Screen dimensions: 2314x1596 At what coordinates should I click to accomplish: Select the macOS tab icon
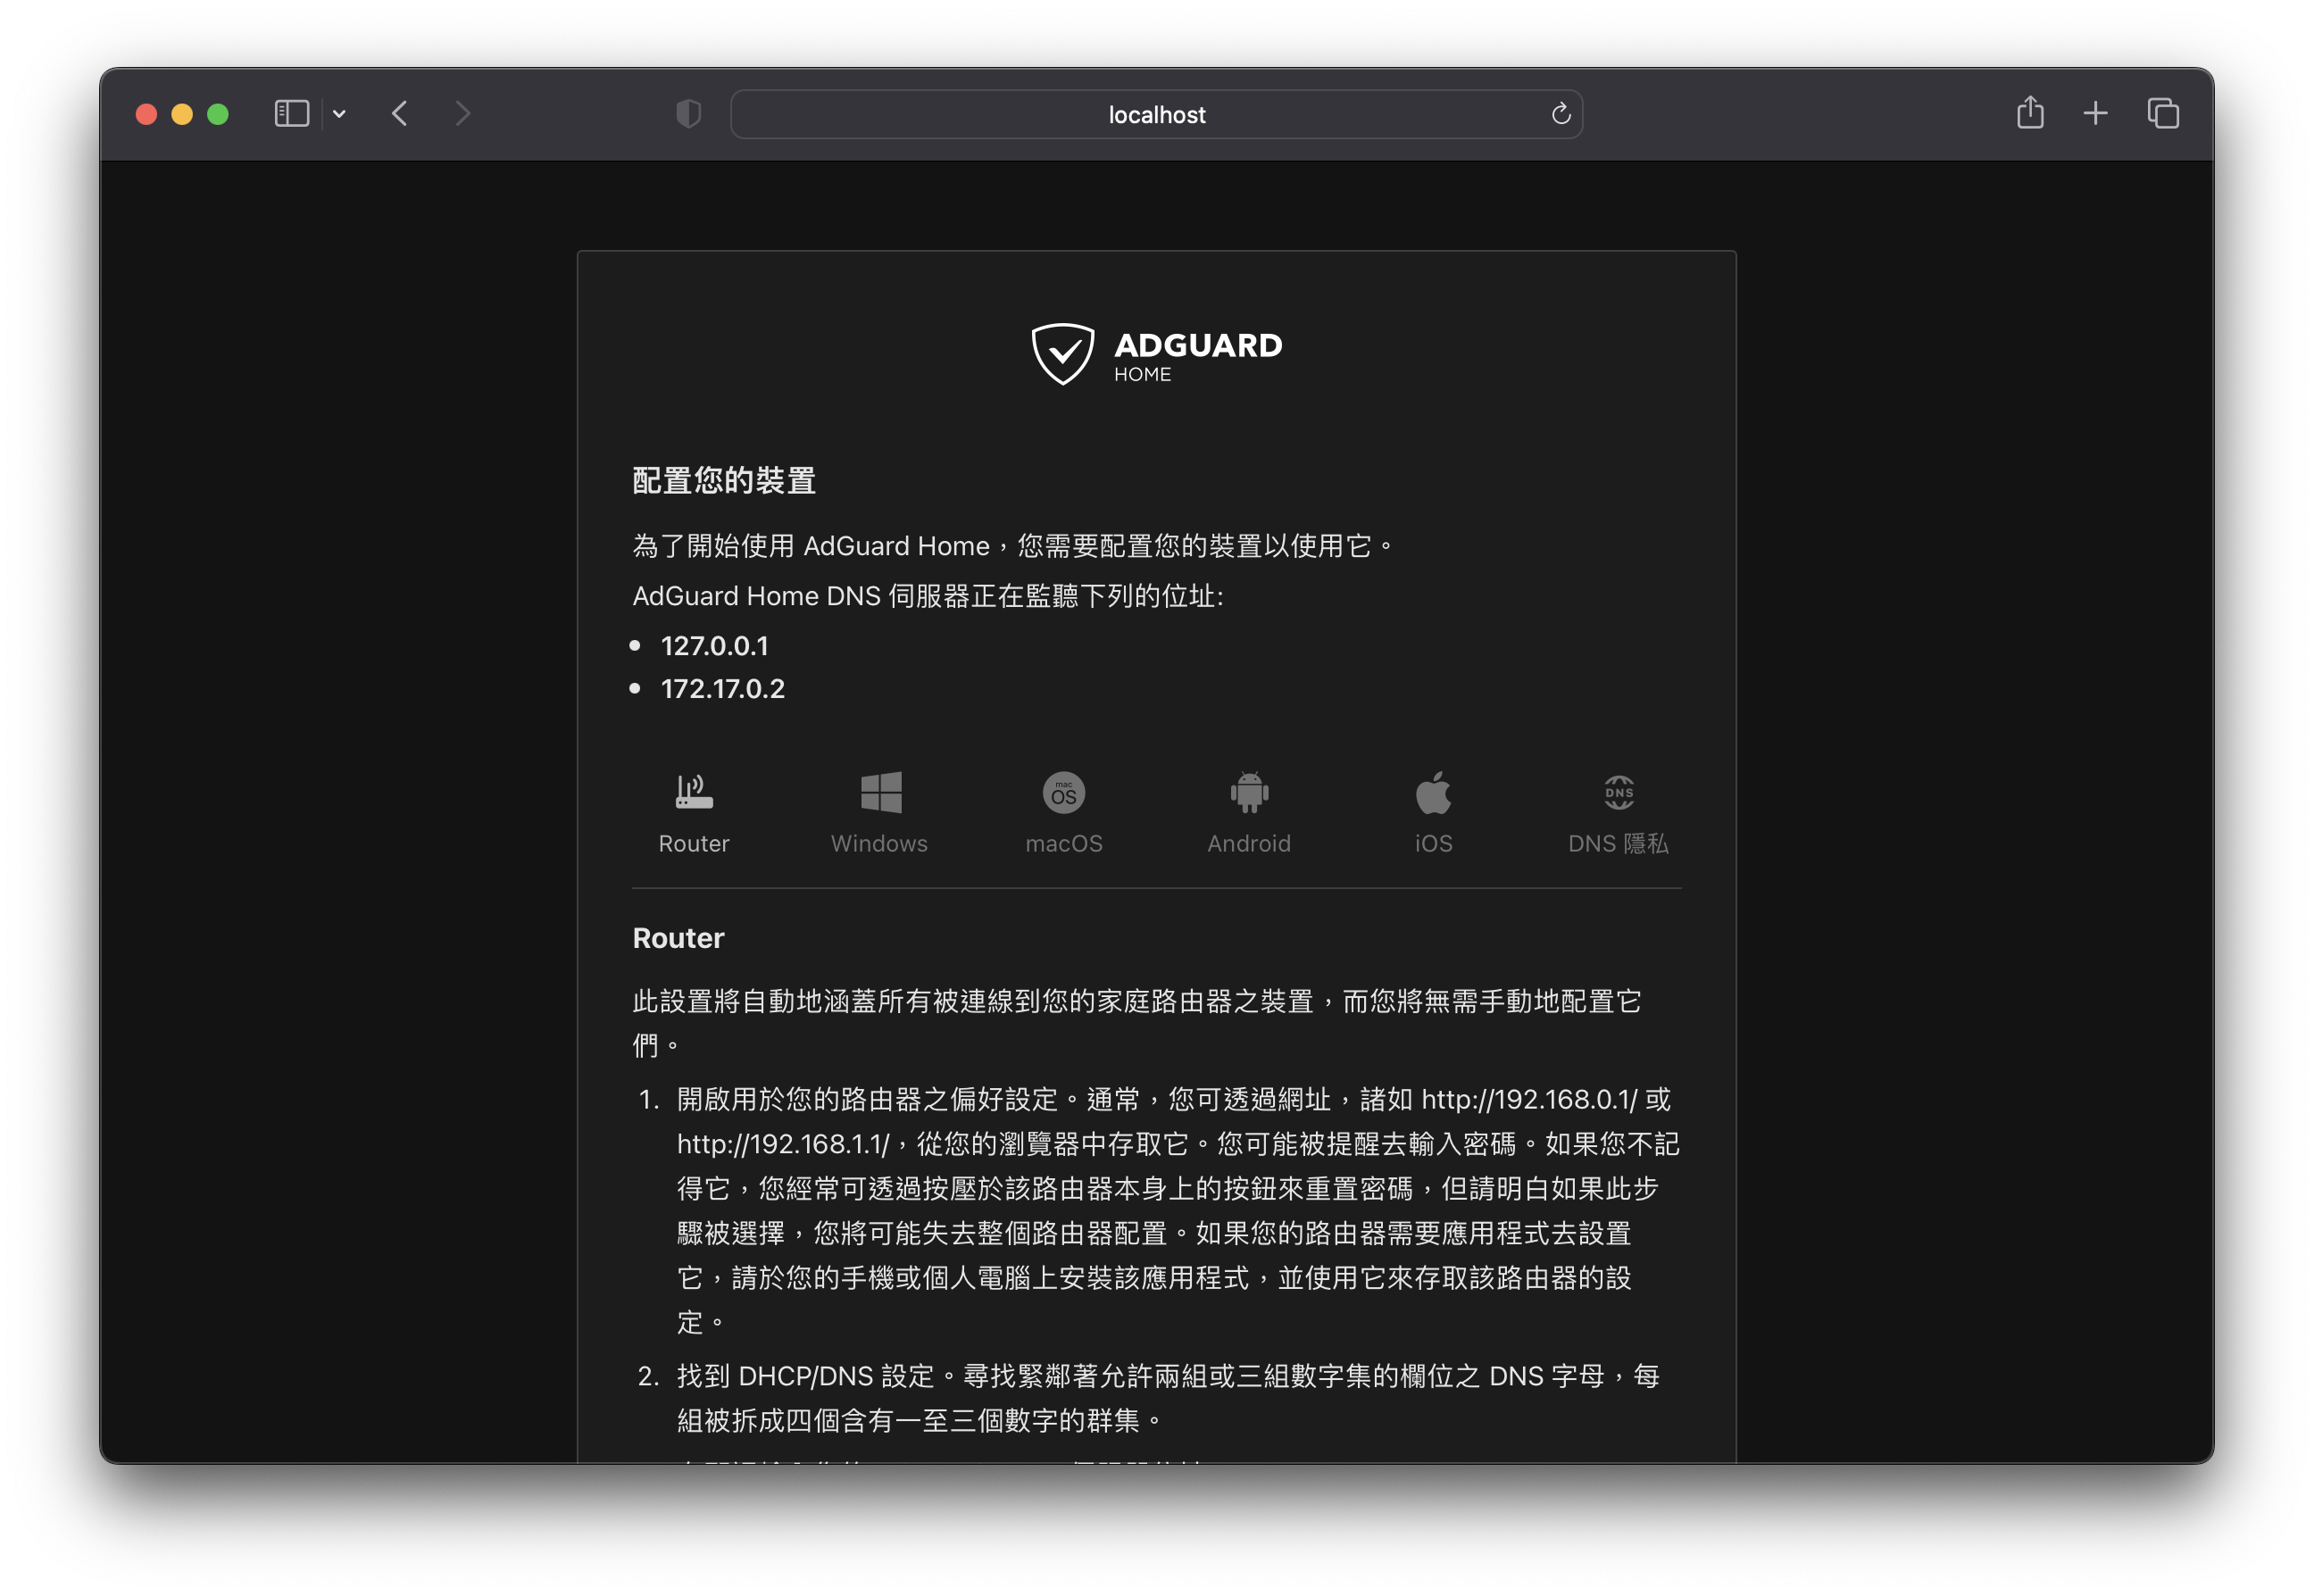coord(1064,793)
